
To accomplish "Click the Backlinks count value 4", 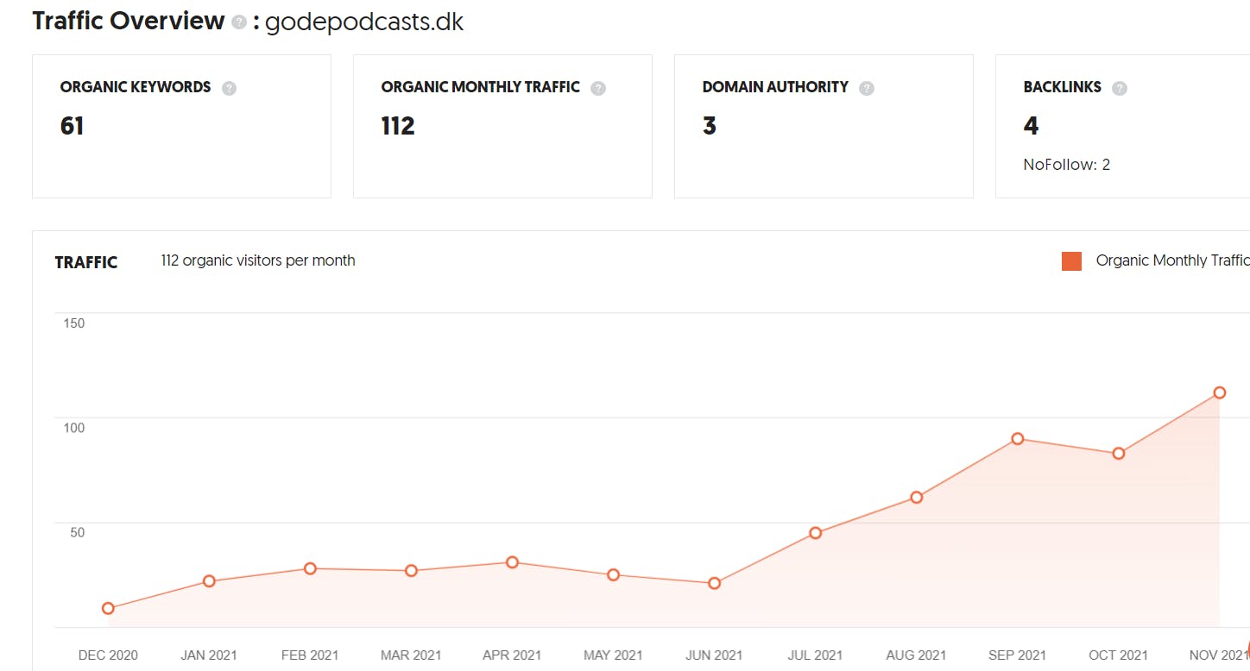I will (1031, 127).
